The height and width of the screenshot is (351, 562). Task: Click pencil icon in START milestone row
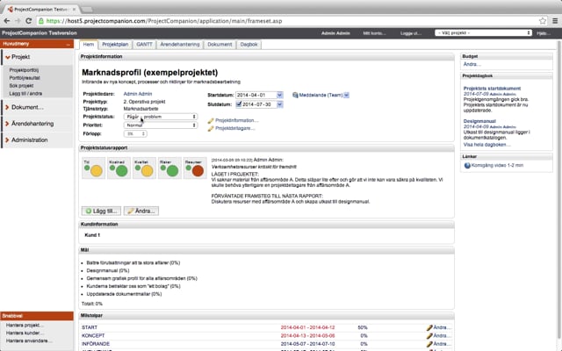point(429,327)
